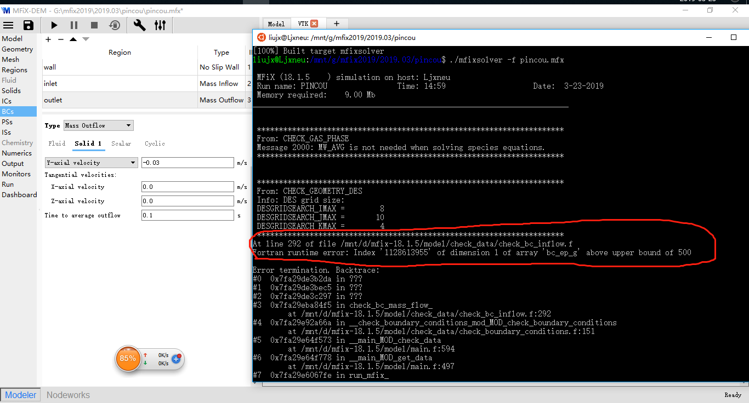This screenshot has height=403, width=749.
Task: Open the sliders settings icon
Action: pos(160,25)
